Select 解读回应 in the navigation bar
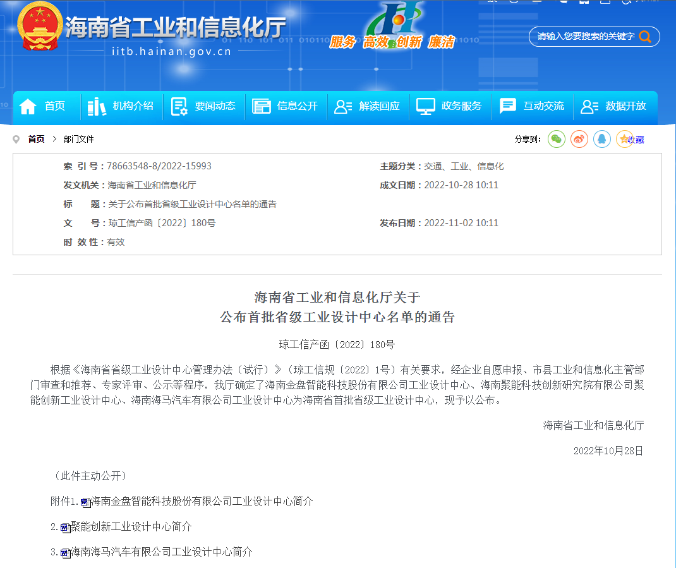This screenshot has height=568, width=676. pyautogui.click(x=368, y=106)
